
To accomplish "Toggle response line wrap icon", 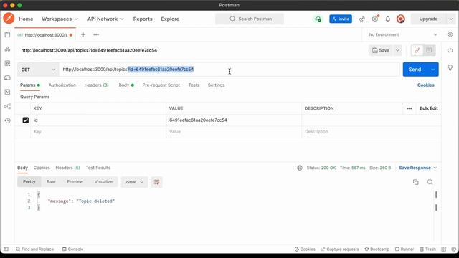I will click(x=156, y=182).
